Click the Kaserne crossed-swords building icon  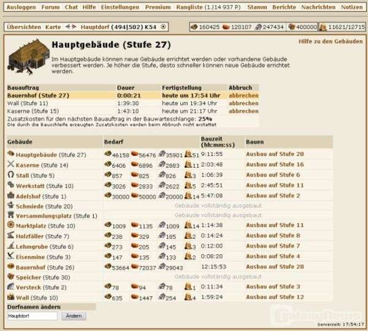(x=10, y=165)
